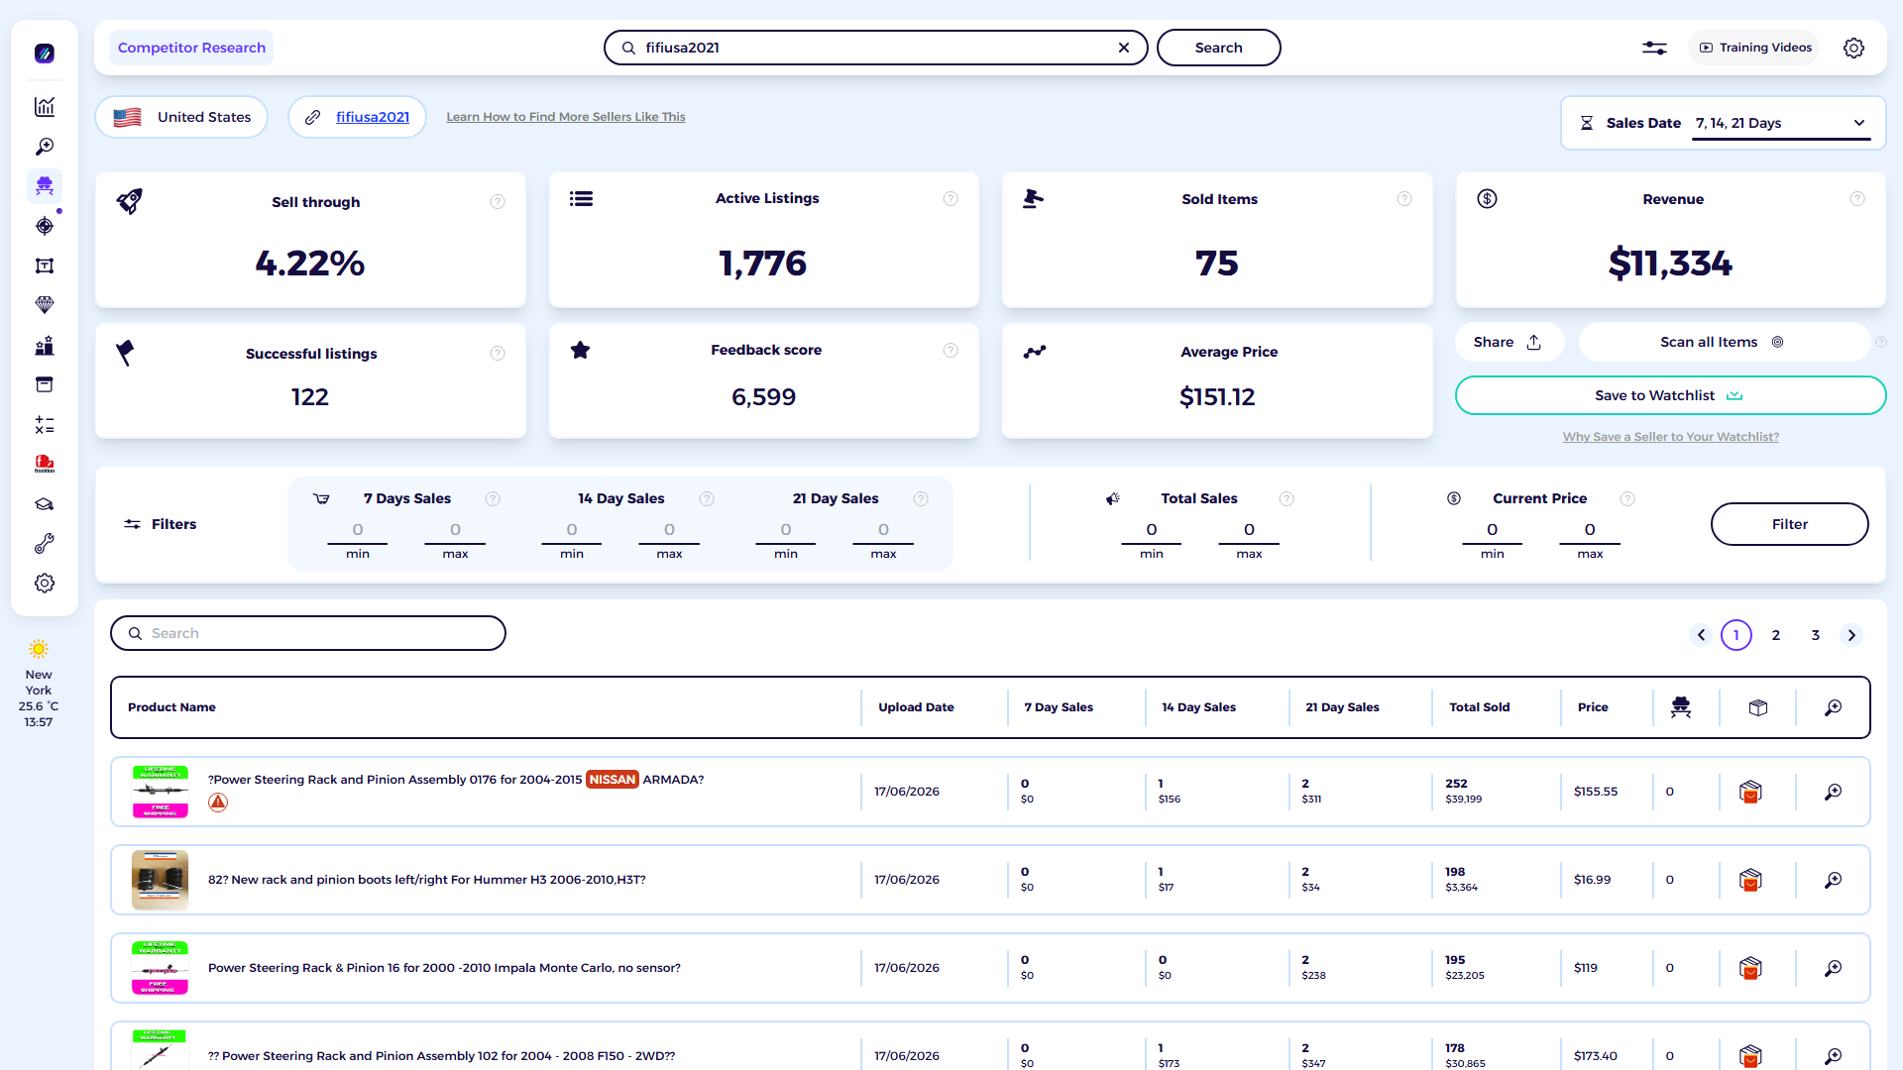Open Power Steering Rack Impala listing title
The height and width of the screenshot is (1070, 1903).
tap(444, 968)
